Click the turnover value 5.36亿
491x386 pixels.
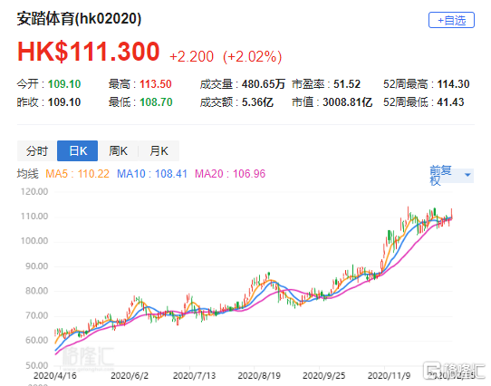257,102
